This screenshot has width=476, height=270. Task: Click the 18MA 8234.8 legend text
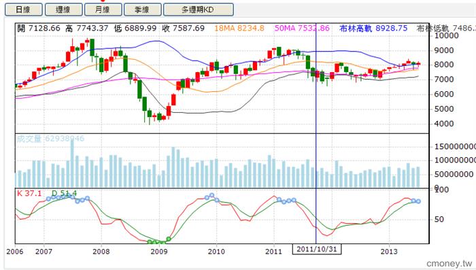239,29
